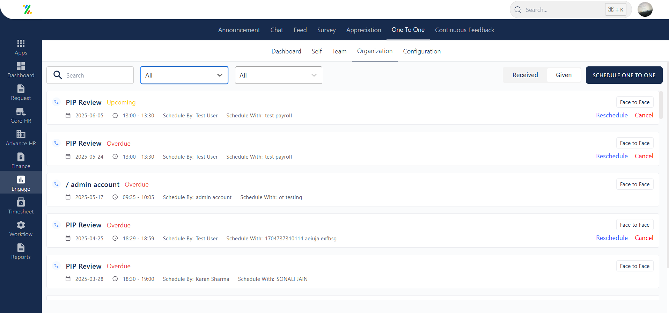Expand the first All filter dropdown
Screen dimensions: 669x313
[x=184, y=75]
